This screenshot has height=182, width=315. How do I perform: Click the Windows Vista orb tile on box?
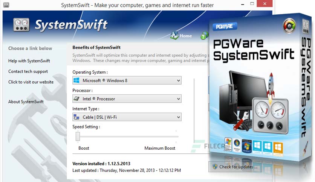click(237, 145)
